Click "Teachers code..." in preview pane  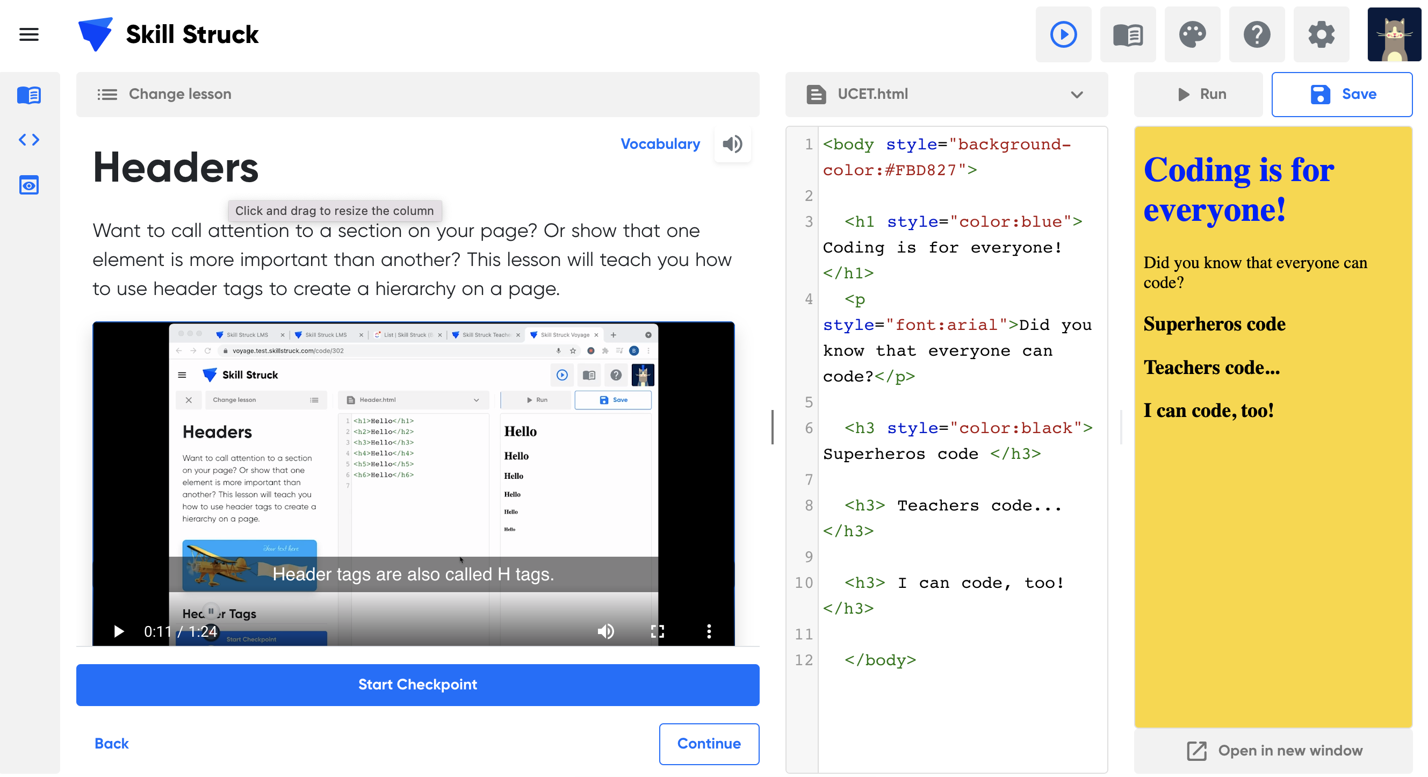click(1211, 367)
